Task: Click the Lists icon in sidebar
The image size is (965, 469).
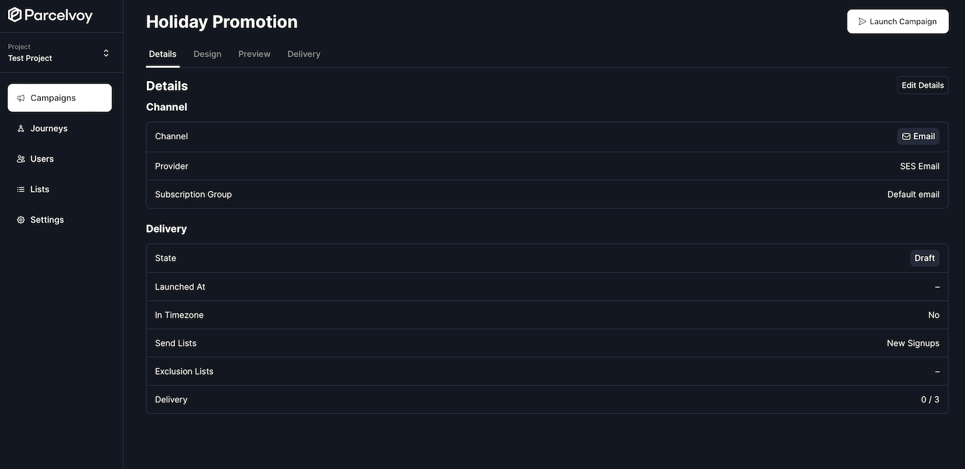Action: click(21, 190)
